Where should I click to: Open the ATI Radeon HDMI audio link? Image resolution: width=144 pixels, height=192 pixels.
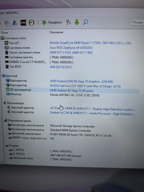click(93, 109)
